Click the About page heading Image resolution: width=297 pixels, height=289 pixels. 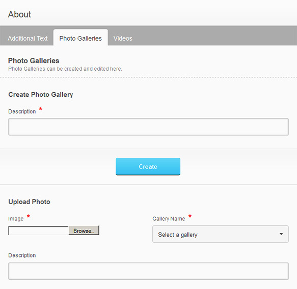coord(19,14)
